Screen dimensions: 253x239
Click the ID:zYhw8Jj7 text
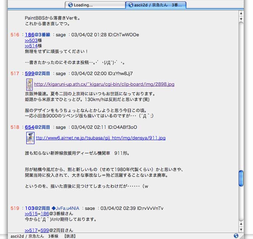coord(120,74)
